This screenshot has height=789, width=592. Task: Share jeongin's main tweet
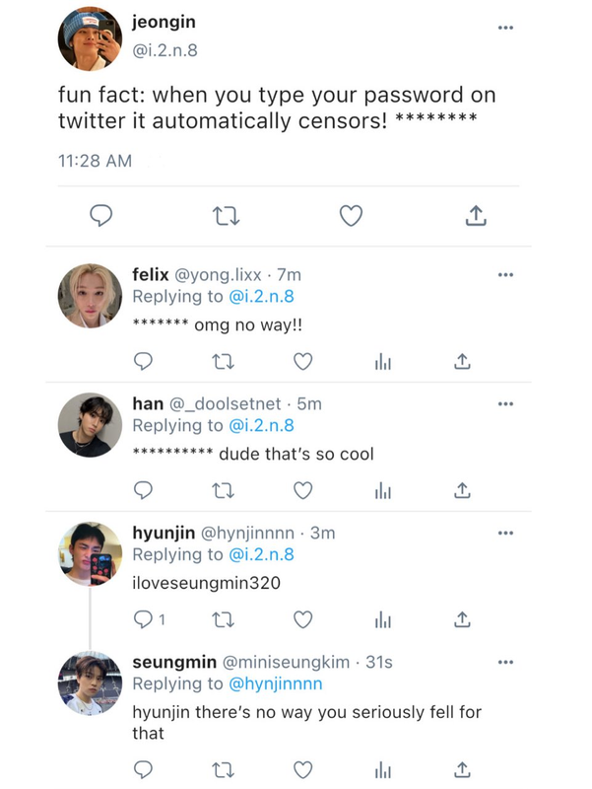click(476, 215)
